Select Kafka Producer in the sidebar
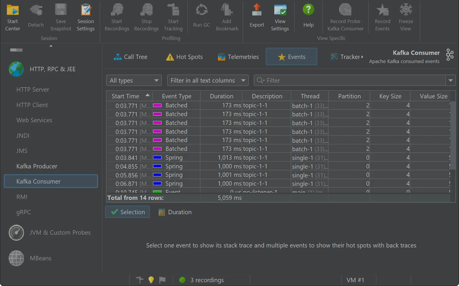Viewport: 459px width, 286px height. [x=37, y=166]
